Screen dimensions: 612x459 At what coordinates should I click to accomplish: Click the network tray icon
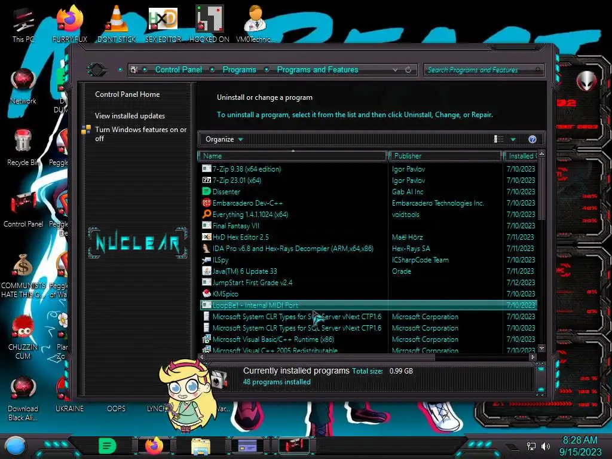(x=531, y=446)
